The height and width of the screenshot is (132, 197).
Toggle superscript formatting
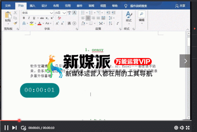pyautogui.click(x=52, y=18)
